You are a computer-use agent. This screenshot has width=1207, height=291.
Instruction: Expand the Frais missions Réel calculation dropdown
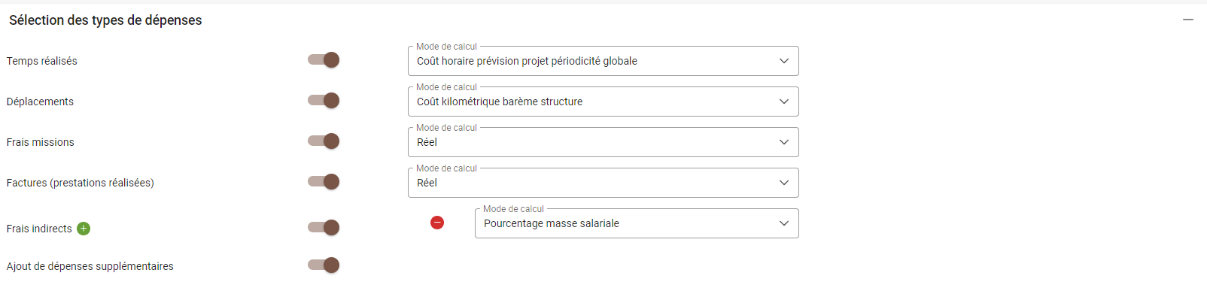click(603, 142)
